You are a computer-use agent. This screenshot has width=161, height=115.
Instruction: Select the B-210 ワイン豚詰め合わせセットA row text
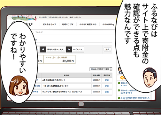62,92
